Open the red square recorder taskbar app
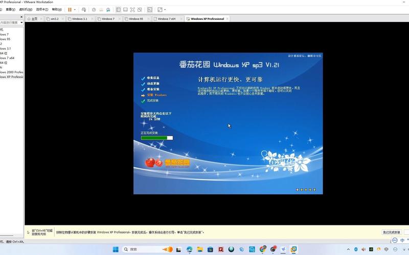Screen dimensions: 409x255 point(221,249)
